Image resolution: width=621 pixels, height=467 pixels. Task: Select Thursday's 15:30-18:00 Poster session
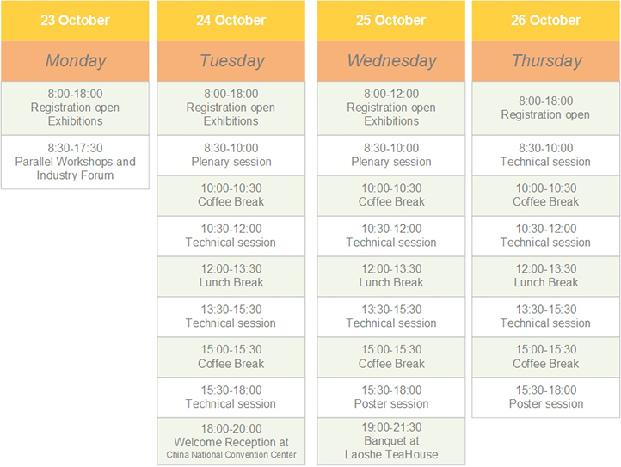tap(545, 397)
